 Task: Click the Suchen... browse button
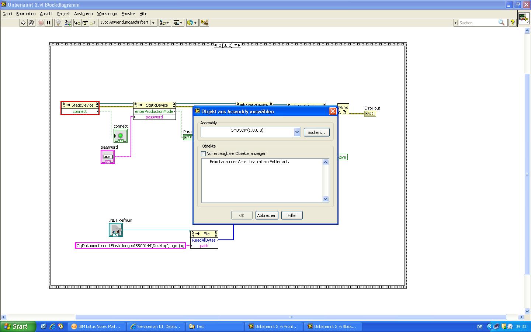click(x=316, y=132)
